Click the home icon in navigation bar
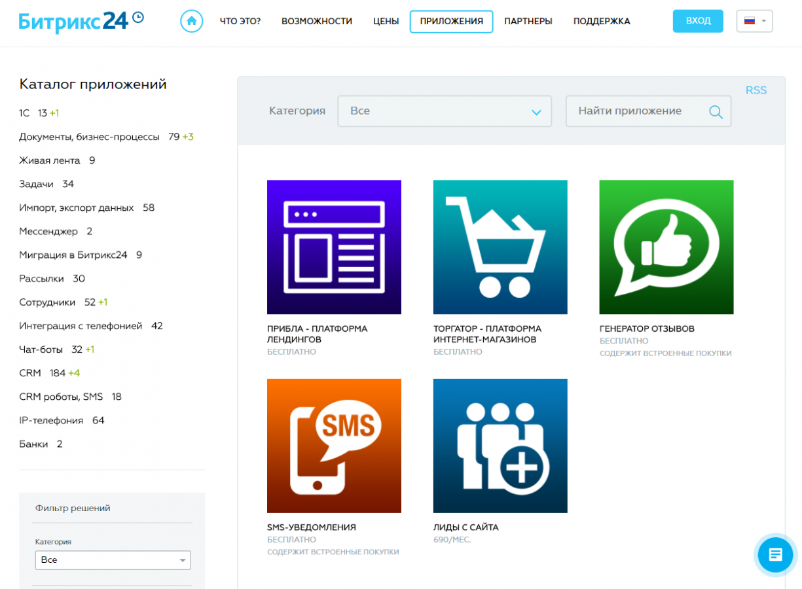 click(x=191, y=21)
